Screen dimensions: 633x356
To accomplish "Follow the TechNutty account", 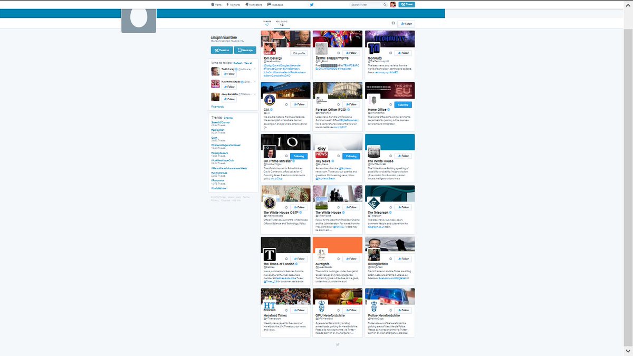I will click(x=404, y=53).
